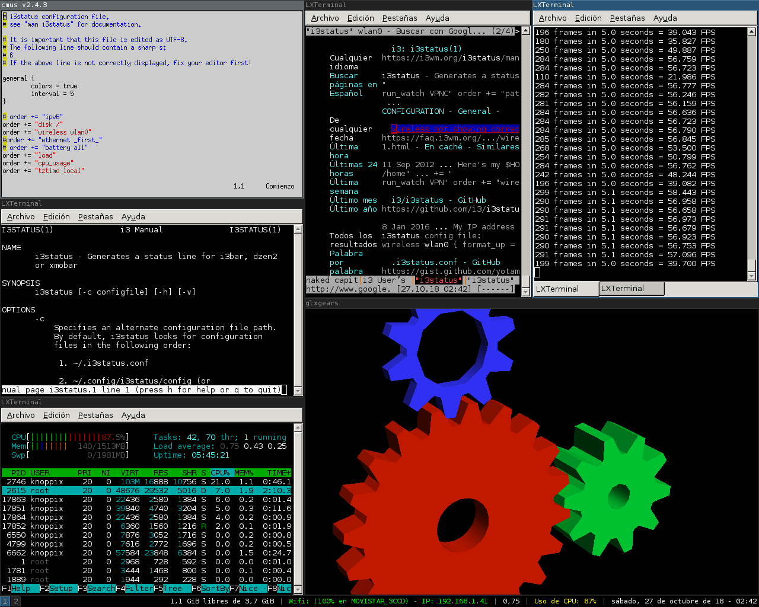Open the '.i3status.conf · GitHub' search result
Image resolution: width=759 pixels, height=607 pixels.
[445, 263]
